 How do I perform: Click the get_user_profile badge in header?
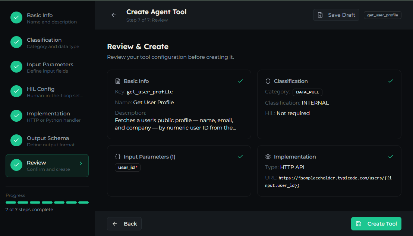(x=382, y=15)
